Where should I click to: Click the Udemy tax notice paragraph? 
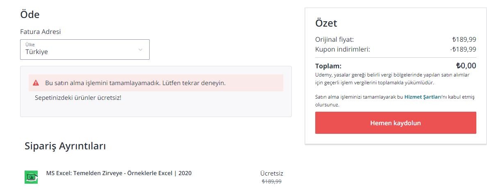(x=393, y=79)
